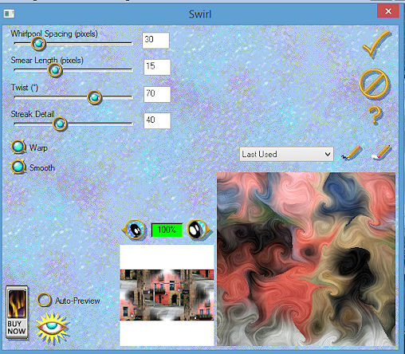405x354 pixels.
Task: Click the zoom in eye icon
Action: [199, 230]
